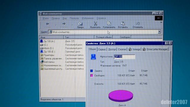Select the Принтеры folder icon

42,55
